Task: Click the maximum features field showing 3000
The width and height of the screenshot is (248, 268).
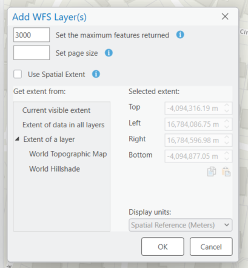Action: (x=32, y=35)
